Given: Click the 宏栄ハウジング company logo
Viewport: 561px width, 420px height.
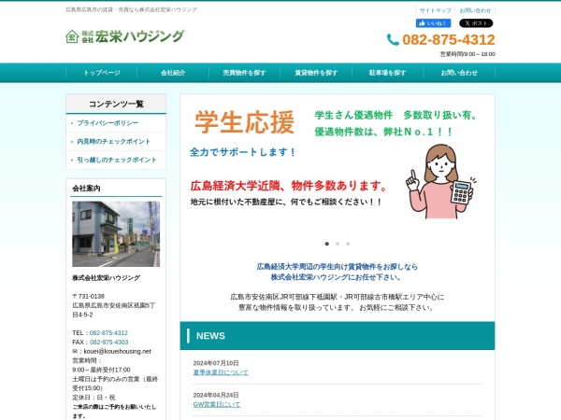Looking at the screenshot, I should point(125,36).
